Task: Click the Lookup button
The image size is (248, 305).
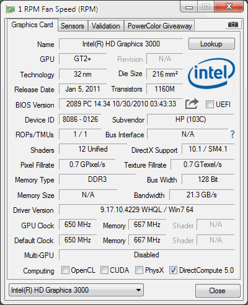Action: point(211,44)
